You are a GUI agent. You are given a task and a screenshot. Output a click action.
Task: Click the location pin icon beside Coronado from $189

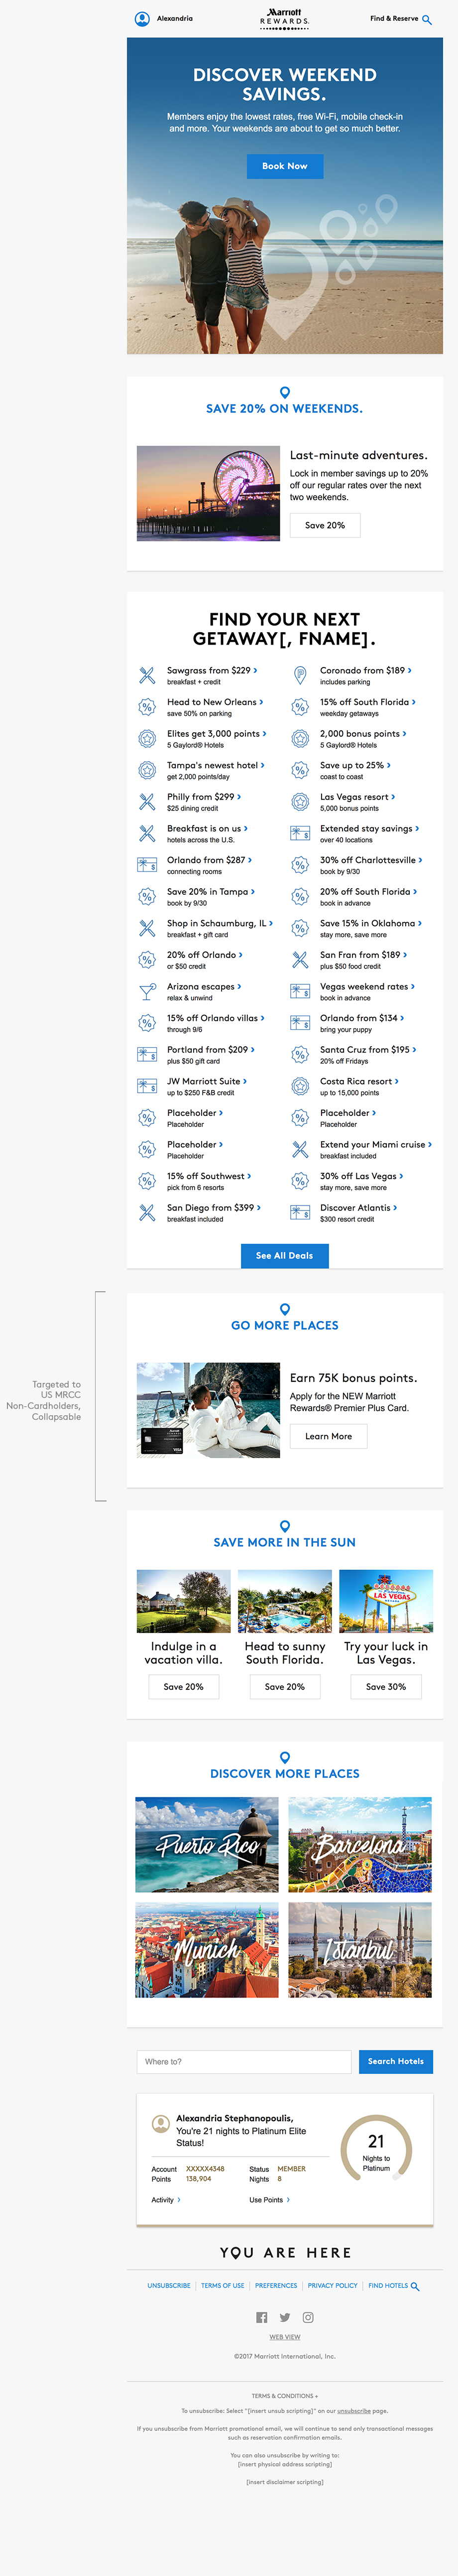click(x=300, y=675)
